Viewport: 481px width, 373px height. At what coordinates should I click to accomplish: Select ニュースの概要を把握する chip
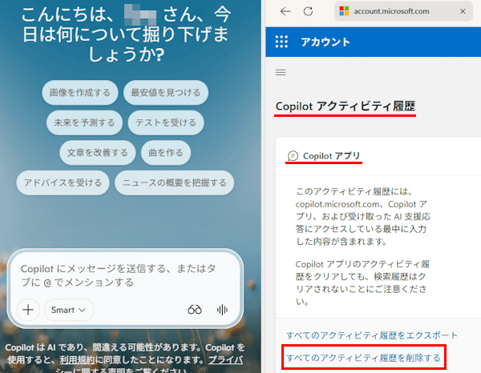click(174, 182)
